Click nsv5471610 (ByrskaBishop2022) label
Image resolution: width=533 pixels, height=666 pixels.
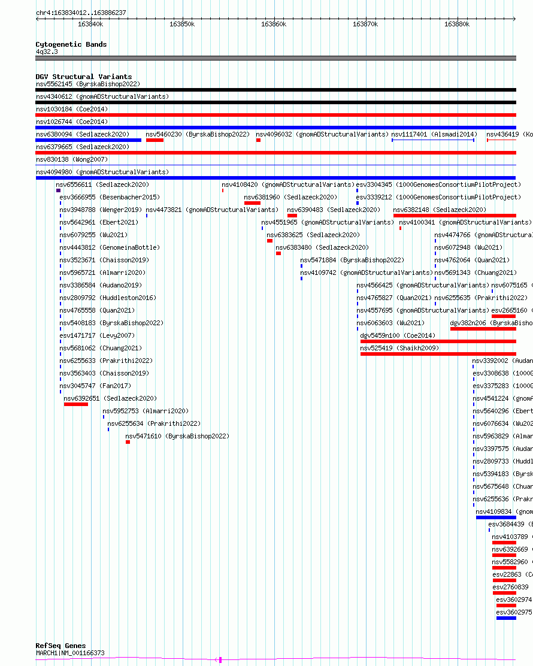177,436
